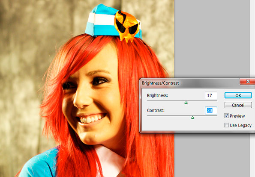Click the Brightness slider triangle handle

click(x=186, y=103)
